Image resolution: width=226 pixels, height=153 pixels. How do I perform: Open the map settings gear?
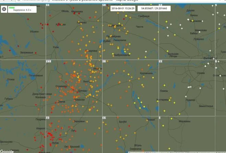click(4, 9)
